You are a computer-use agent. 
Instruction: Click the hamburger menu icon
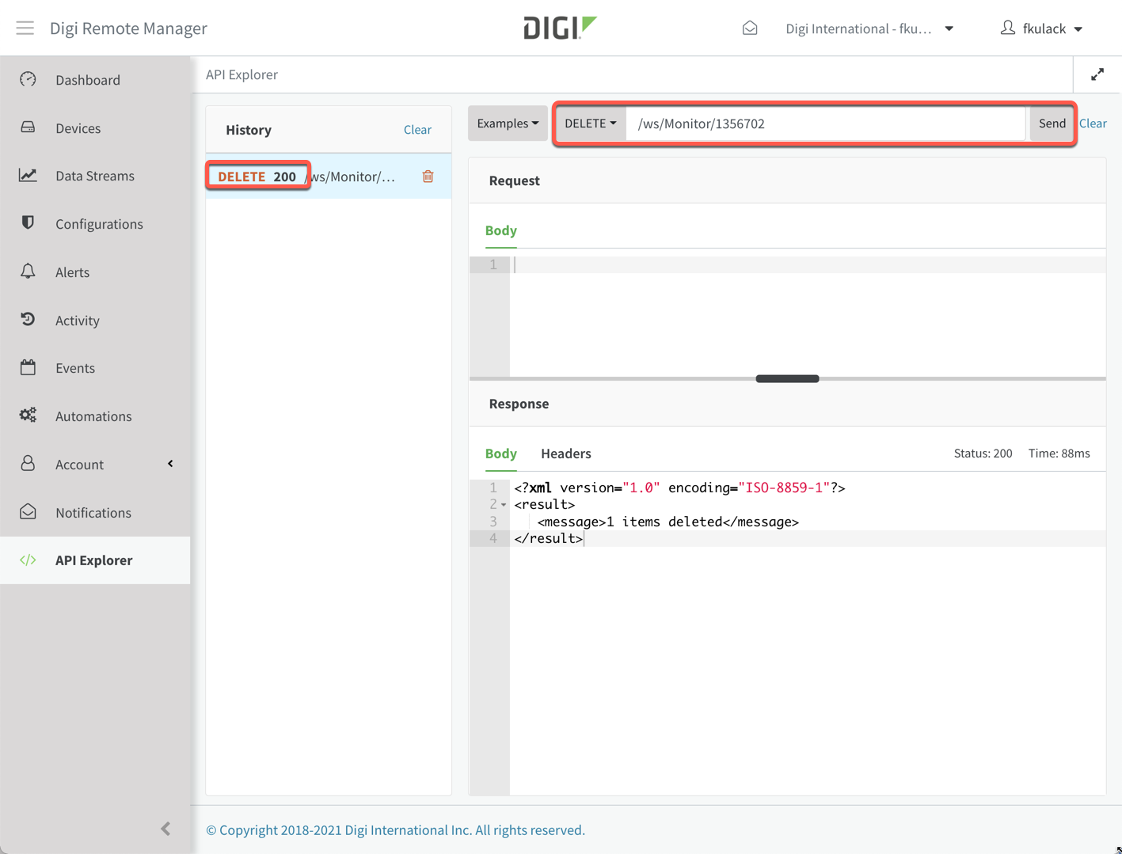[x=25, y=28]
